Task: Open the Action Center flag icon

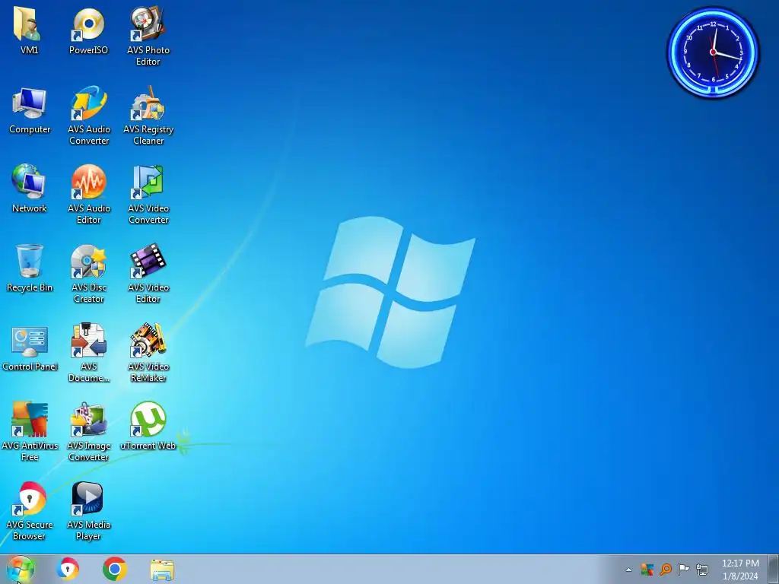Action: click(x=684, y=569)
